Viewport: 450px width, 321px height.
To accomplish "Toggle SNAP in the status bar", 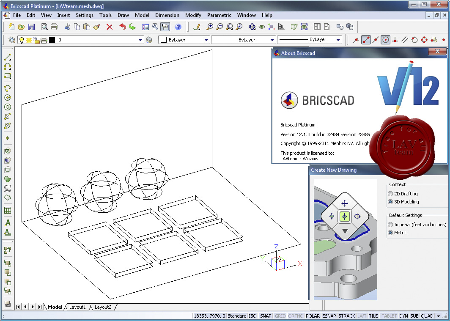I will pyautogui.click(x=266, y=316).
